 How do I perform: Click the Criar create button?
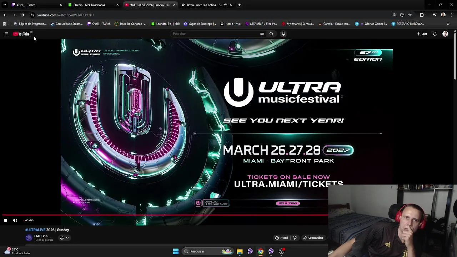click(422, 34)
